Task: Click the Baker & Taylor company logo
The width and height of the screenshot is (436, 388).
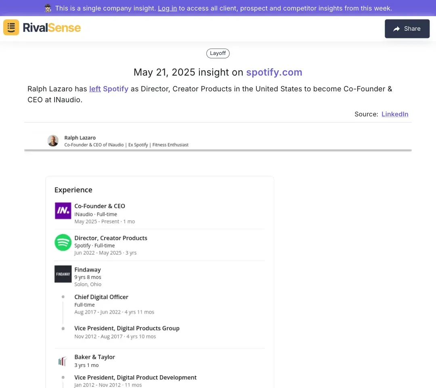Action: [x=63, y=361]
